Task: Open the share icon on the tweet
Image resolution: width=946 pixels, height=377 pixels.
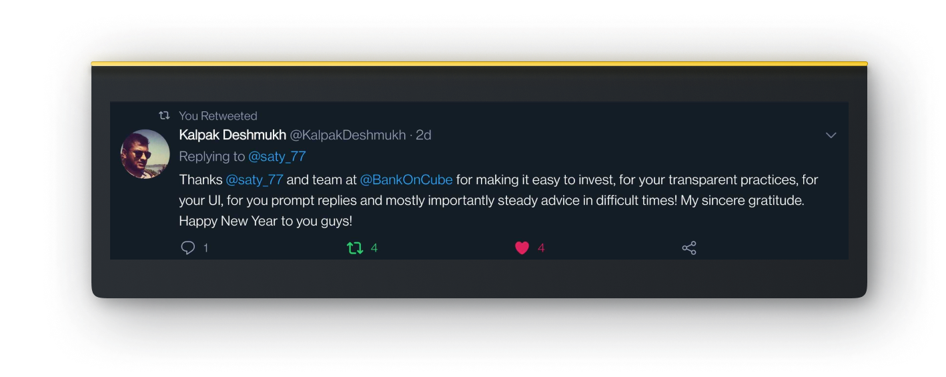Action: pos(689,248)
